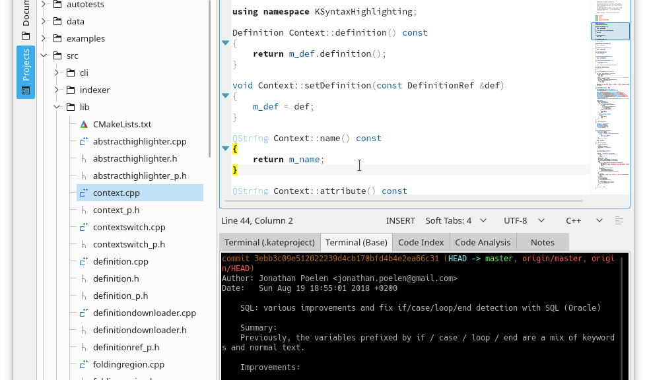647x380 pixels.
Task: Click the Projects sidebar list icon
Action: click(26, 90)
